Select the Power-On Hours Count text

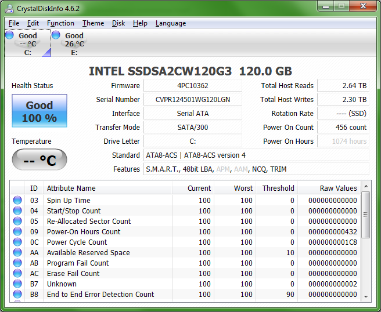(x=84, y=232)
